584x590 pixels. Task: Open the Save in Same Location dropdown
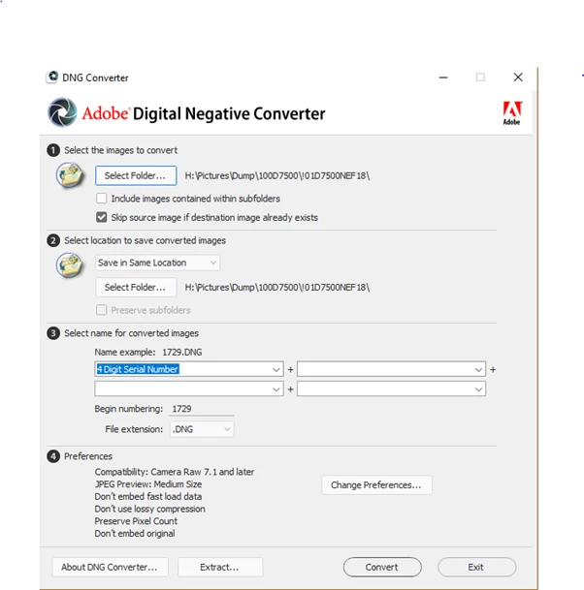(157, 263)
